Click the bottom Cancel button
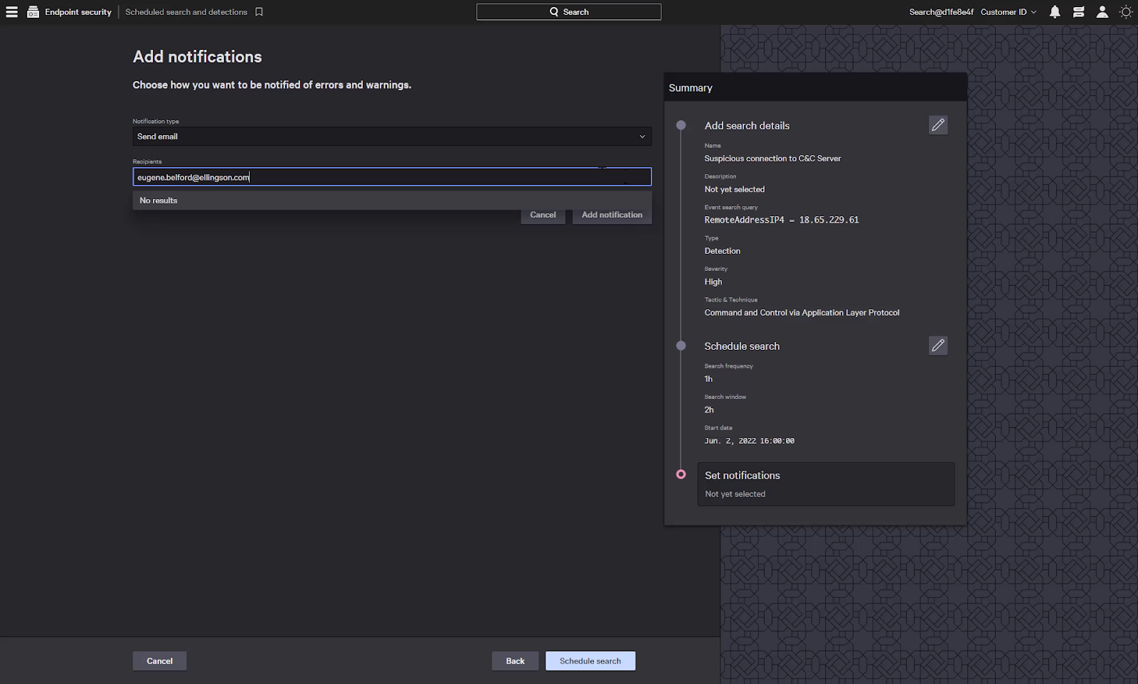Screen dimensions: 1138x684 click(x=159, y=661)
